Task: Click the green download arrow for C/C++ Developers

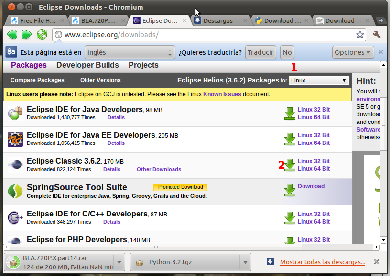Action: click(x=290, y=218)
